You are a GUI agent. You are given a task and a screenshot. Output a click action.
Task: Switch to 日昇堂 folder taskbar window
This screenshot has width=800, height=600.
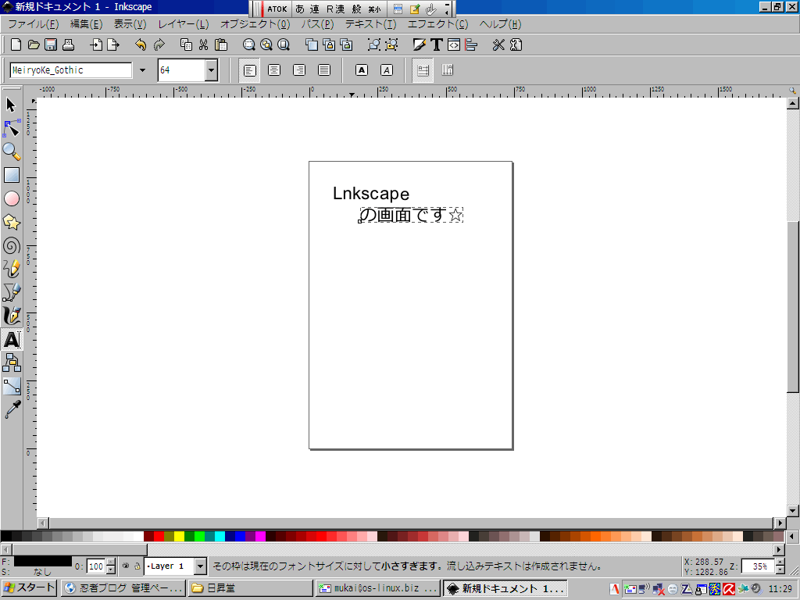250,587
